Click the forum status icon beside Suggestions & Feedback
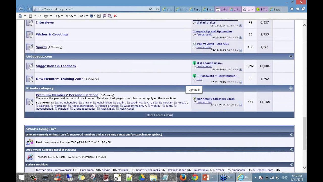323x182 pixels. point(30,66)
